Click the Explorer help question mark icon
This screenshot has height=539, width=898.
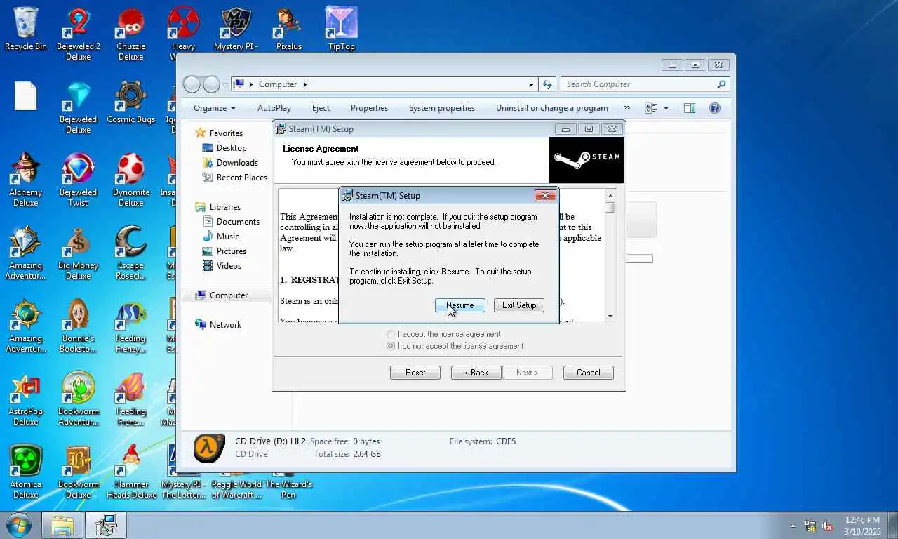click(x=715, y=108)
